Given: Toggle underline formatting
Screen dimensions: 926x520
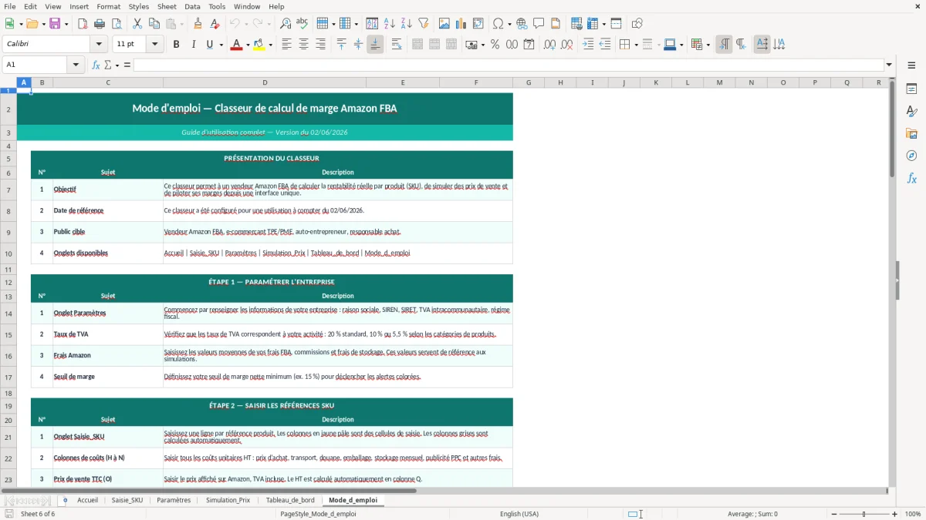Looking at the screenshot, I should (x=209, y=45).
